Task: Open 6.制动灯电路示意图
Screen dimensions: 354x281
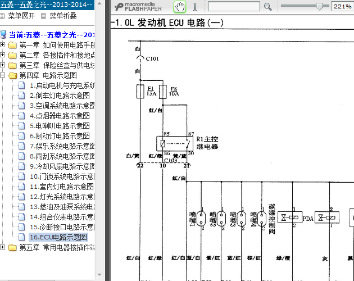Action: tap(60, 136)
